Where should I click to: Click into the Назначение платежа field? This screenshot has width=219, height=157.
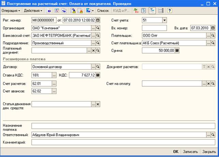(123, 126)
